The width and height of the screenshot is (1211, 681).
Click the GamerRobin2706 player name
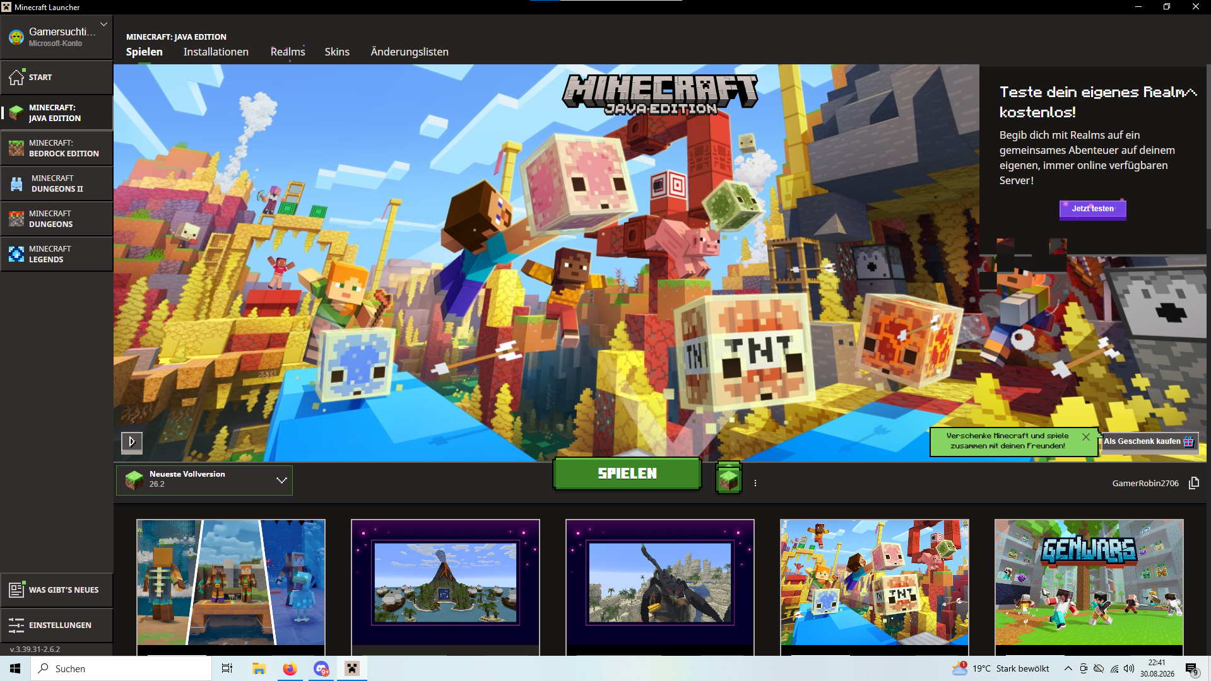[1145, 484]
